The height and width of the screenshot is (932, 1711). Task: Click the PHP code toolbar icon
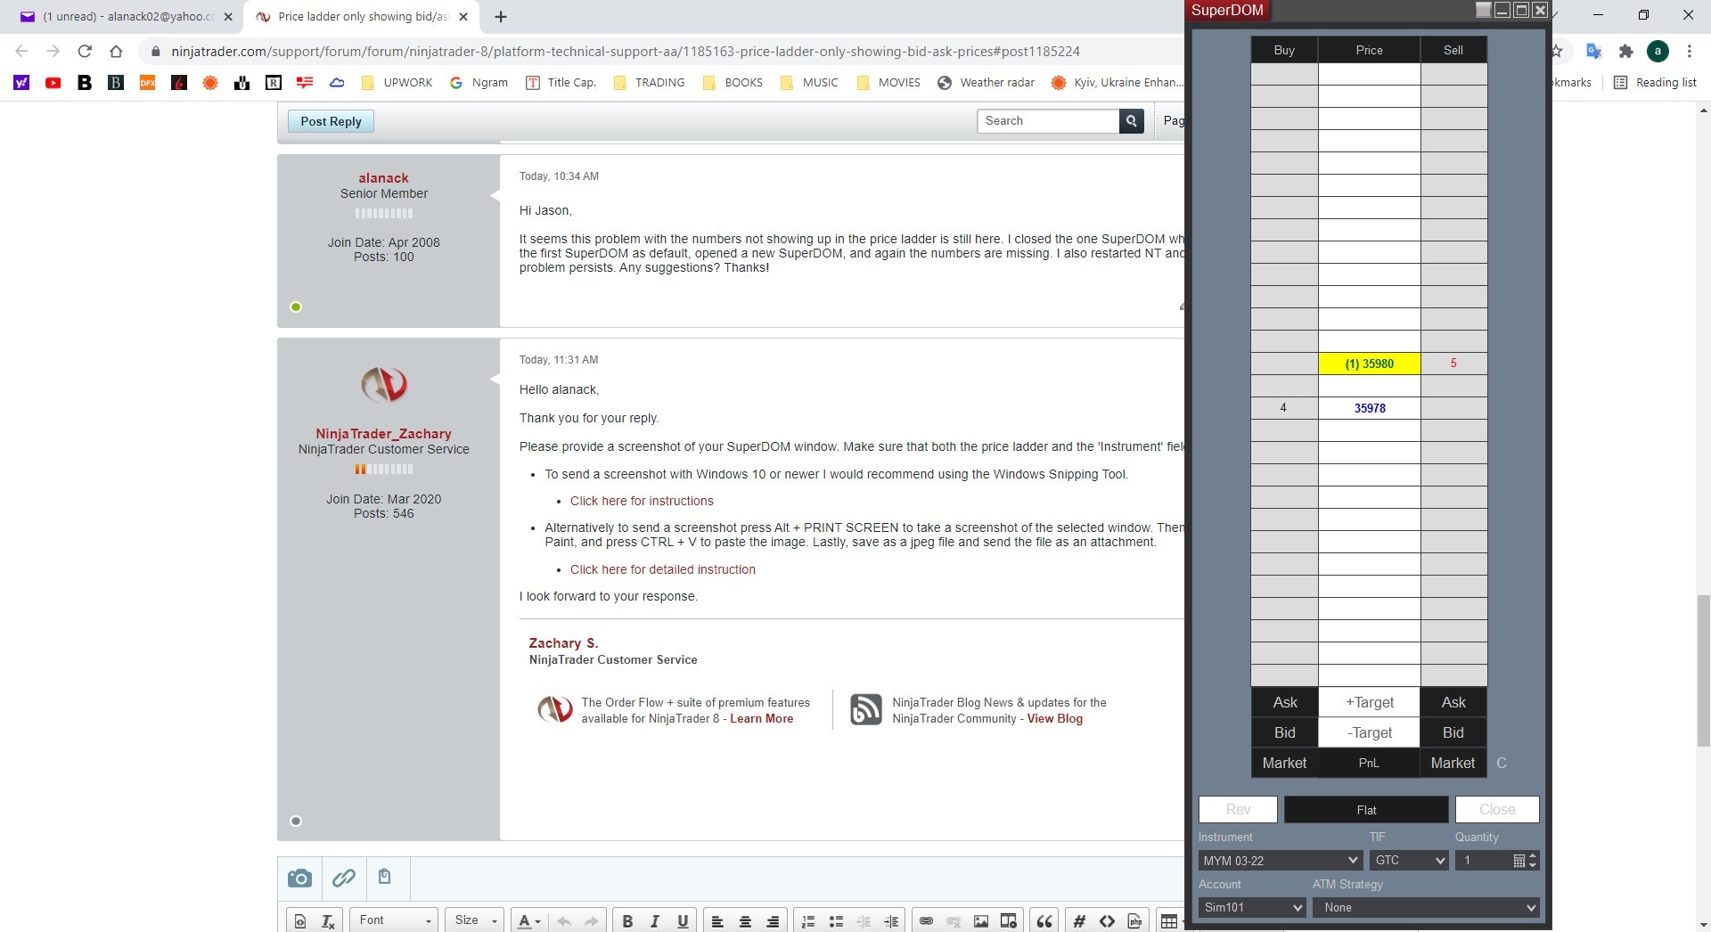tap(1134, 921)
